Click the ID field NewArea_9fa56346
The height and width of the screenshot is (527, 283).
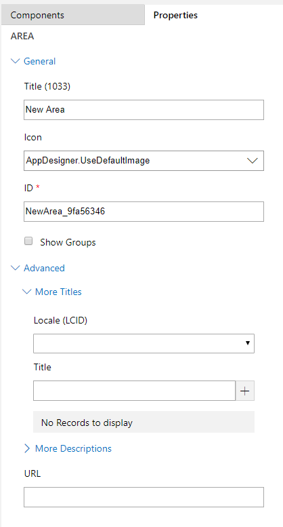click(x=144, y=212)
